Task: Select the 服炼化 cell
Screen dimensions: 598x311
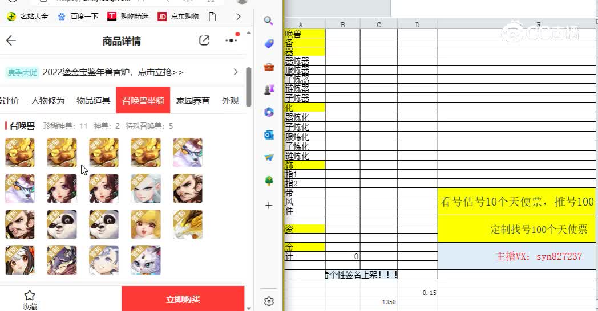Action: point(305,137)
